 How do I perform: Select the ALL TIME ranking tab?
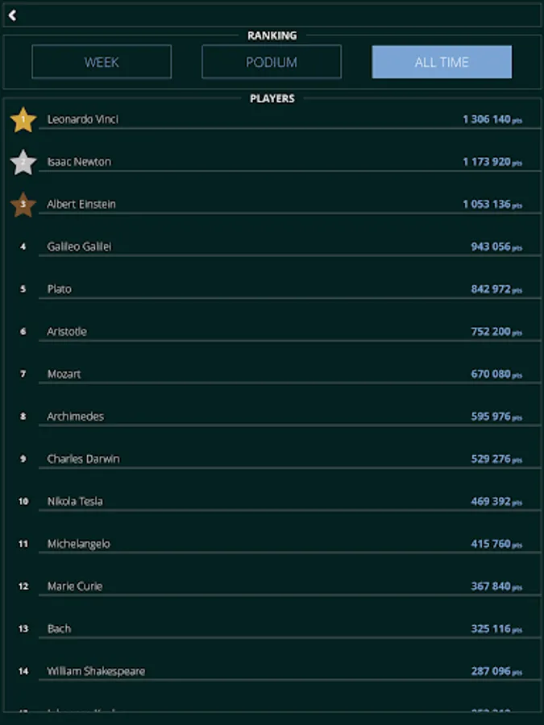442,62
